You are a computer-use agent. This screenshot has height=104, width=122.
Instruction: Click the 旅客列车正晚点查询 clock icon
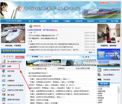(x=4, y=90)
